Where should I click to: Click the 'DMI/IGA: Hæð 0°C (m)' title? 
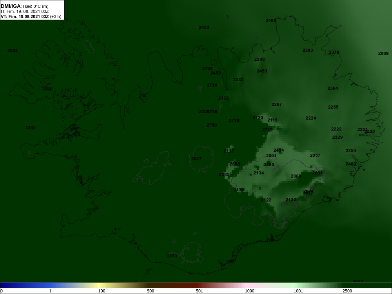click(x=24, y=6)
